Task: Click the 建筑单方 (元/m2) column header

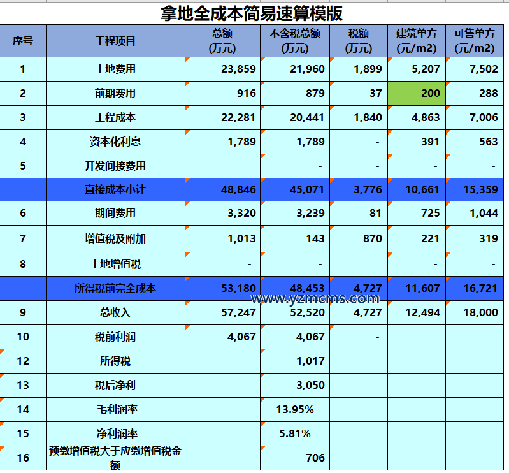Action: point(416,41)
